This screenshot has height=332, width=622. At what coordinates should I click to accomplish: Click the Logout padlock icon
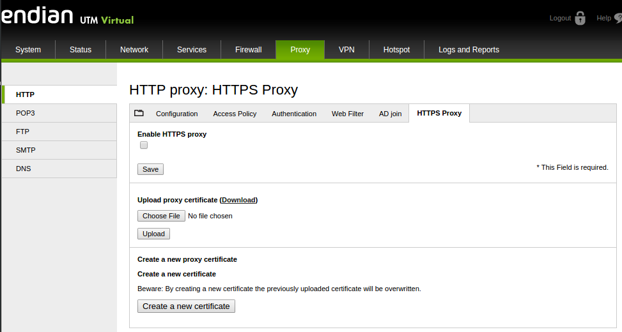[580, 18]
